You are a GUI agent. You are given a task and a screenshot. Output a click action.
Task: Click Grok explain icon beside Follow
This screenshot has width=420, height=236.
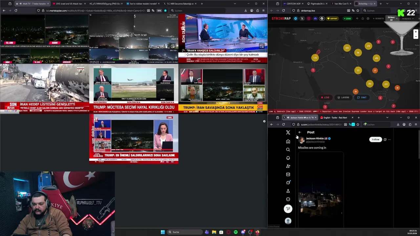pos(385,139)
